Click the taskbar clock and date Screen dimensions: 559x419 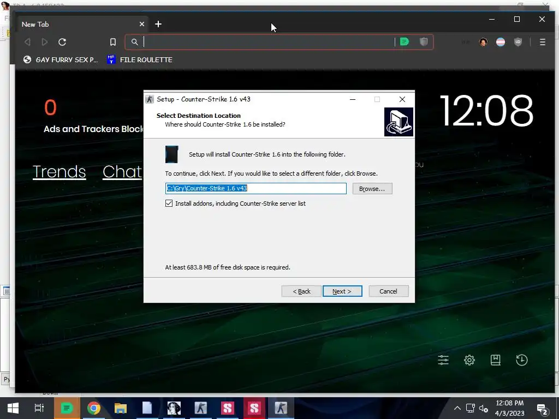tap(509, 408)
